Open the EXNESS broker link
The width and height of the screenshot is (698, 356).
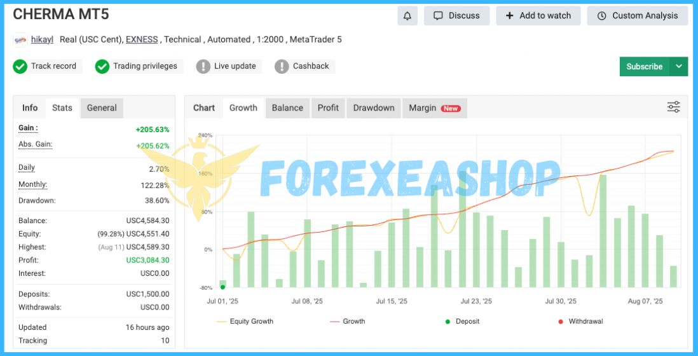(142, 39)
